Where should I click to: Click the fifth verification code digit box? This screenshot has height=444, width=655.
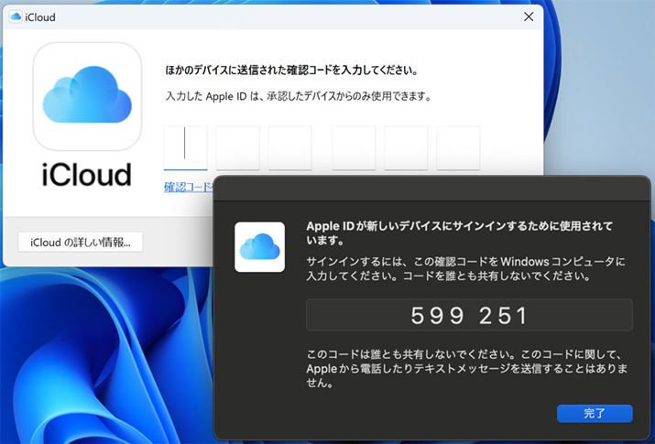point(406,148)
